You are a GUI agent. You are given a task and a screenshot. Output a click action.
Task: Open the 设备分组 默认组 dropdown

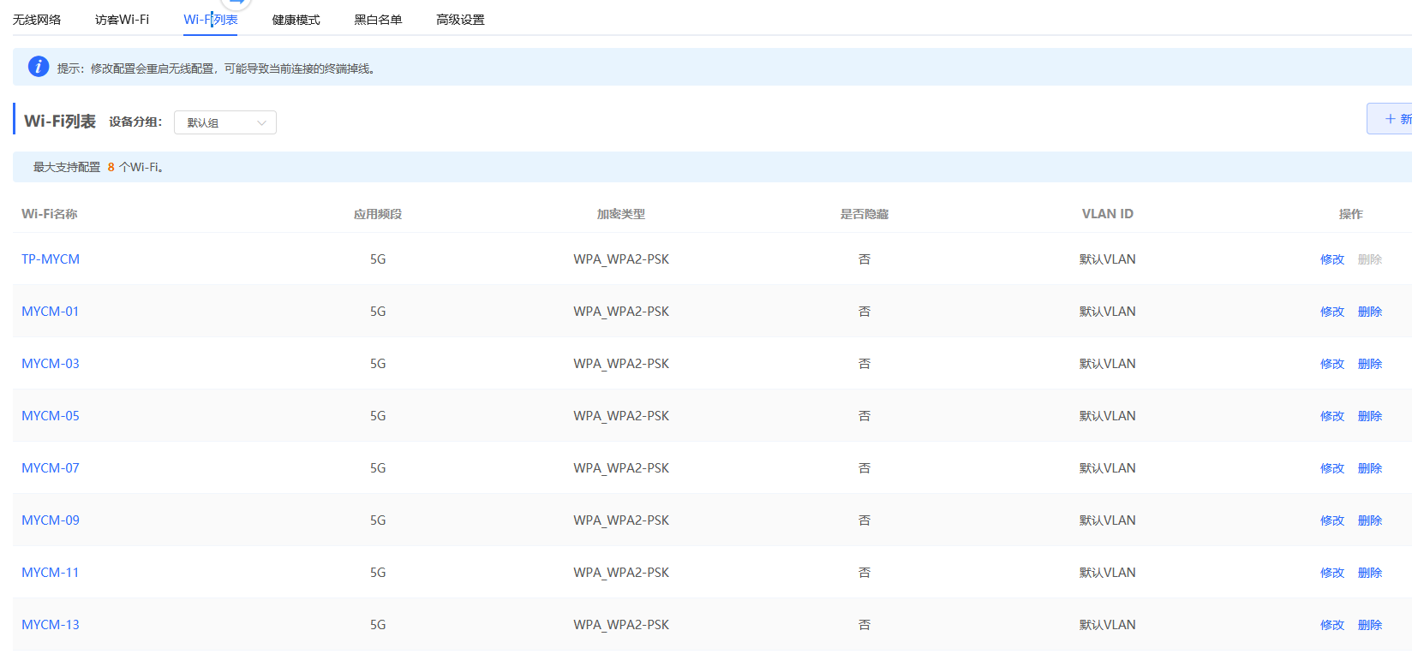point(225,122)
